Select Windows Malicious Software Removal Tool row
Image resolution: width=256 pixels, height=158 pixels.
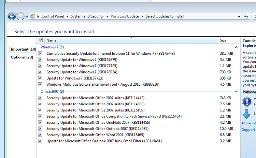103,84
